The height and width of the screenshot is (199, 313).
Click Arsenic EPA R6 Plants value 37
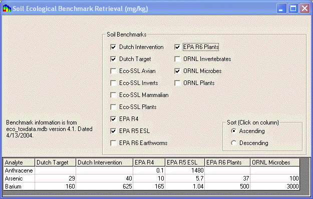(227, 178)
